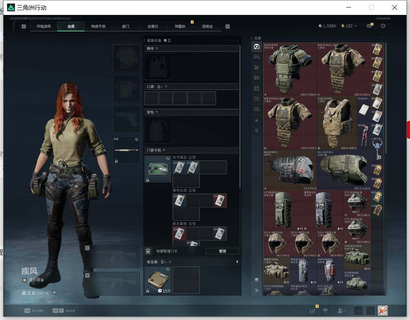Click the empty backpack slot

(158, 130)
